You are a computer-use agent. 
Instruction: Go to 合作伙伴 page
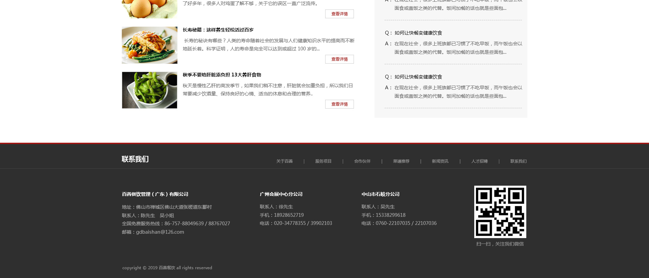pos(362,161)
